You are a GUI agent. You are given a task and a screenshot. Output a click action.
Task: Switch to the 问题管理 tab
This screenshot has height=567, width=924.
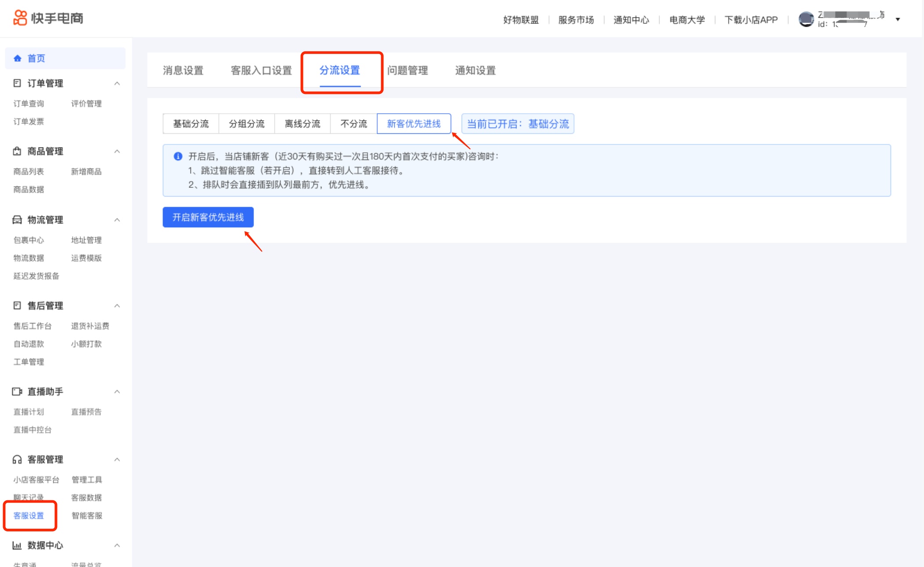tap(408, 70)
